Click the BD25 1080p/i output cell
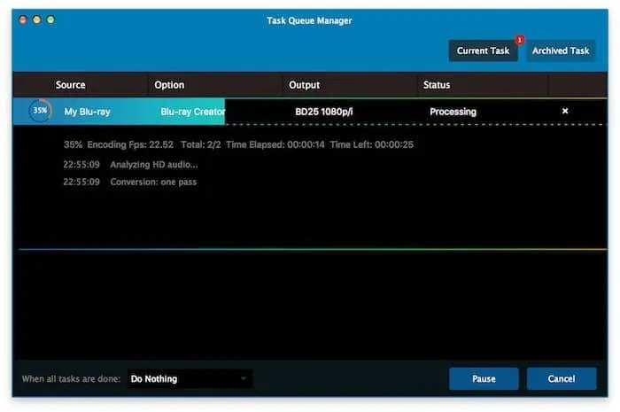The width and height of the screenshot is (620, 412). pyautogui.click(x=325, y=112)
